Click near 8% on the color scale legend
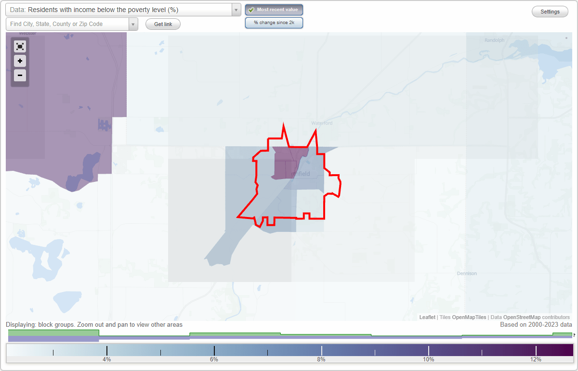 pyautogui.click(x=321, y=351)
